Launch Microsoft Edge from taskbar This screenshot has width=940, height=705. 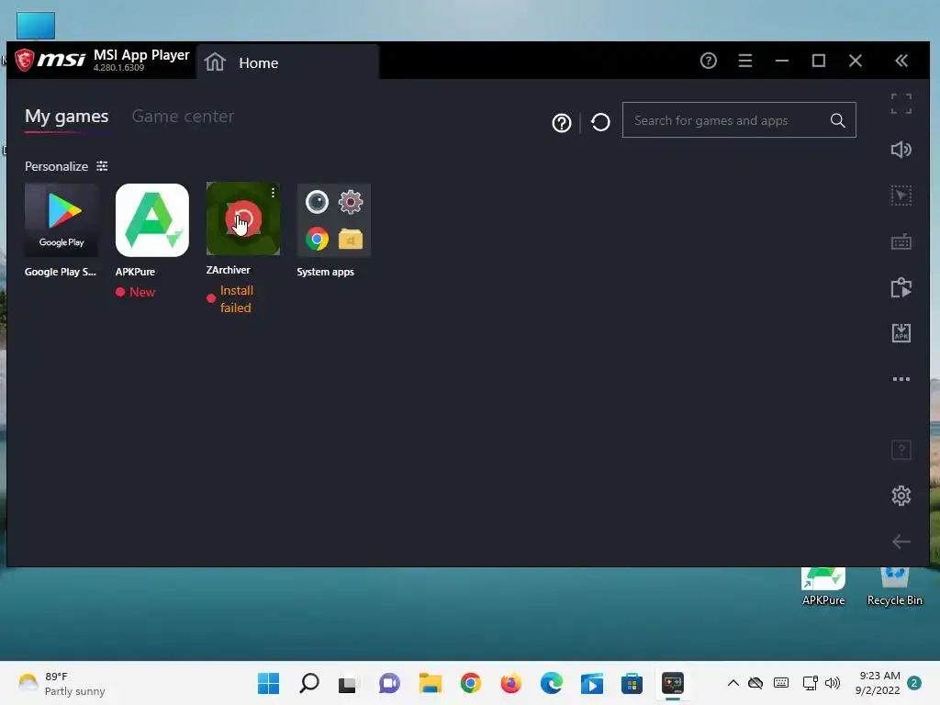pos(552,683)
